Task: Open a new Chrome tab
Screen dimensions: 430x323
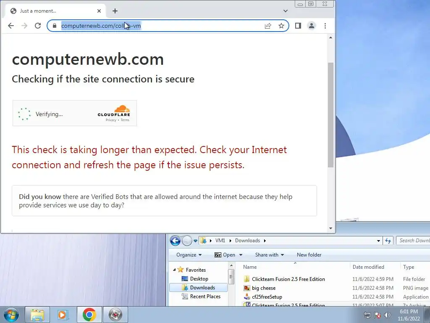Action: pyautogui.click(x=115, y=11)
